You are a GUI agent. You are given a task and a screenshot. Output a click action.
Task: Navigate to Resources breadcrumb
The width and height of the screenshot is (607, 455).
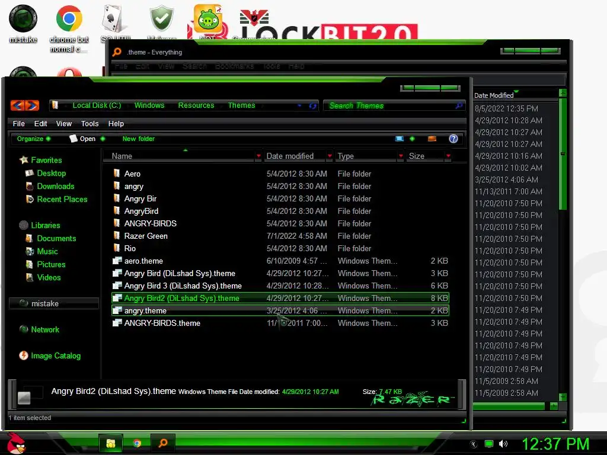(x=196, y=105)
